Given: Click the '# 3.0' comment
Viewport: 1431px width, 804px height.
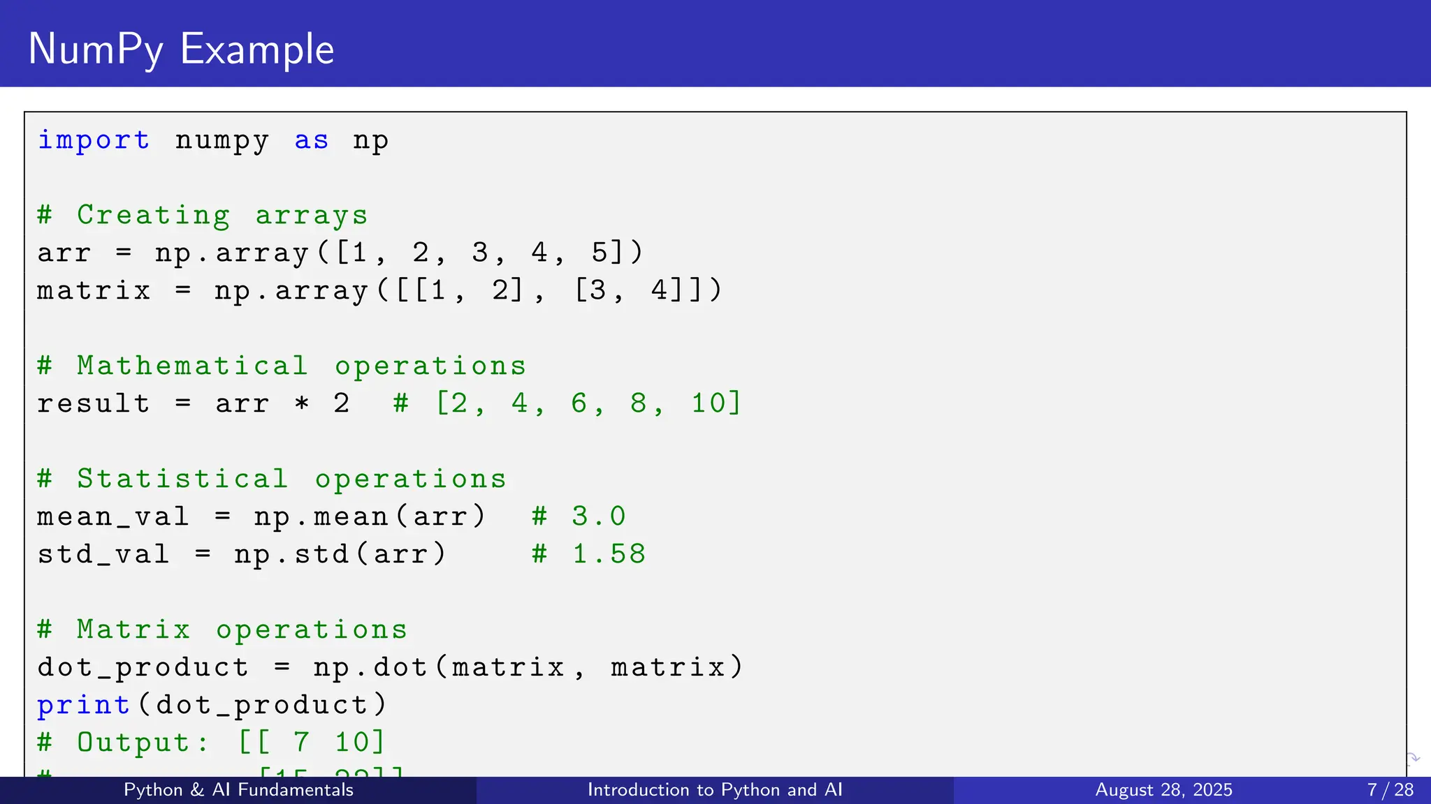Looking at the screenshot, I should (579, 516).
